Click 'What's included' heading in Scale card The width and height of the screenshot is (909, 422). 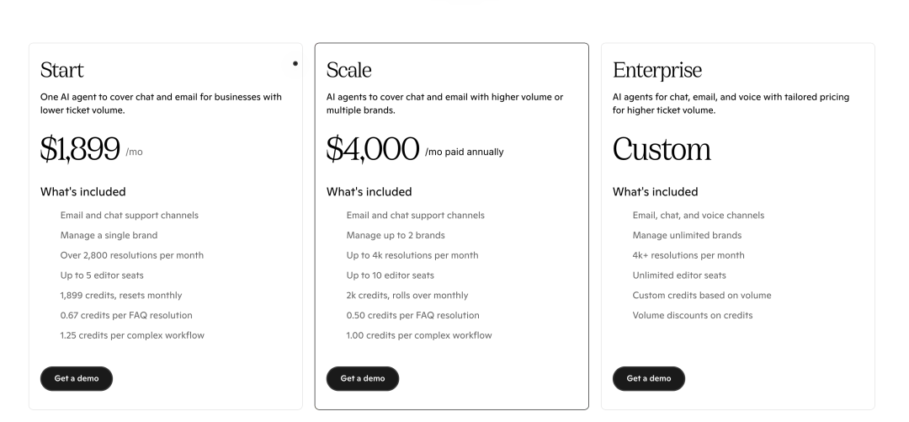[x=369, y=192]
